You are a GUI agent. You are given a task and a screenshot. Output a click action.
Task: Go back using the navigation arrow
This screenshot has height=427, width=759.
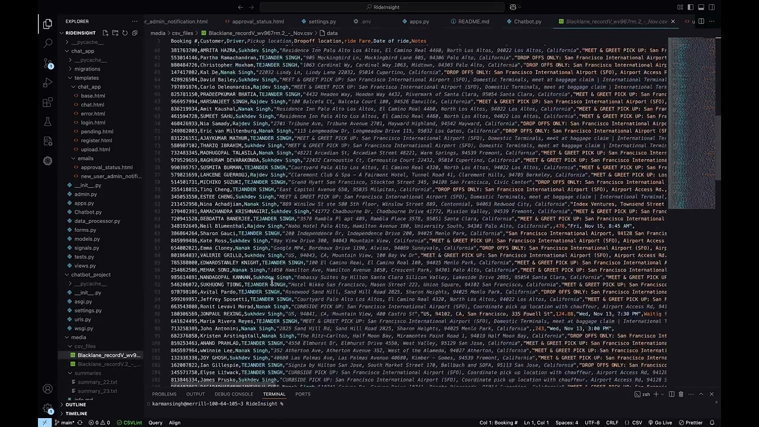click(x=240, y=7)
